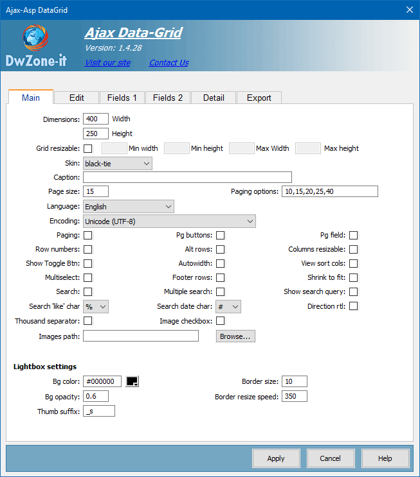Viewport: 420px width, 477px height.
Task: Click the Max height field
Action: pos(308,148)
